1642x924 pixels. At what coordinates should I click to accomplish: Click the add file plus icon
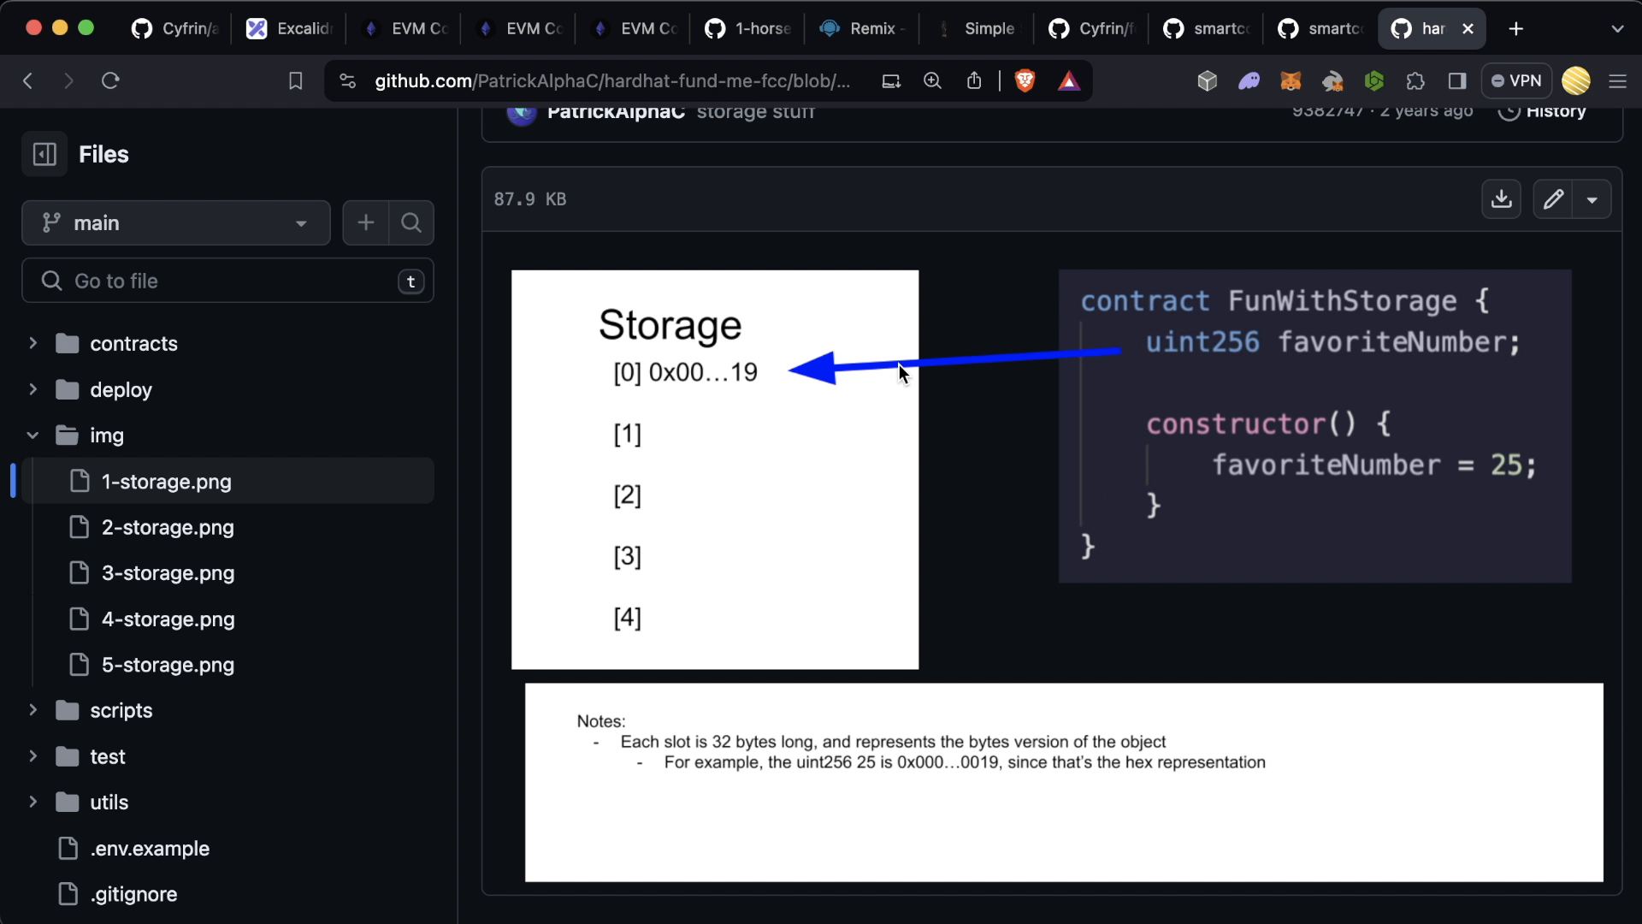[x=366, y=223]
